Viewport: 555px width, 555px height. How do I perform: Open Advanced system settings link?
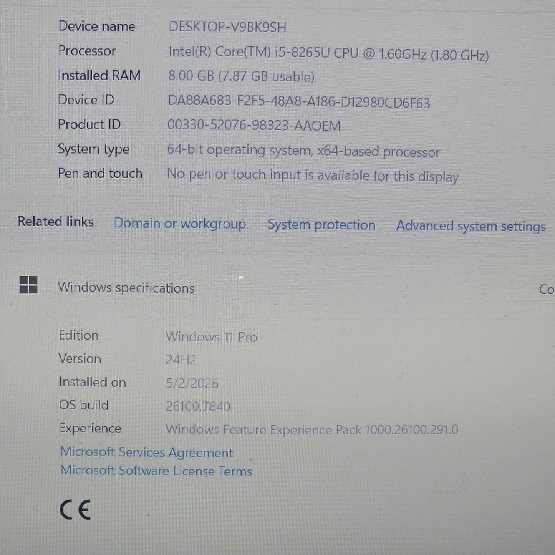point(471,226)
